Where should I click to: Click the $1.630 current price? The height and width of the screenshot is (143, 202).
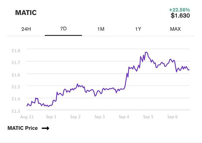[x=180, y=15]
